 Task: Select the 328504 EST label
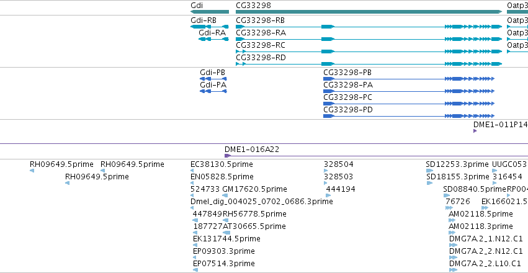tap(338, 164)
